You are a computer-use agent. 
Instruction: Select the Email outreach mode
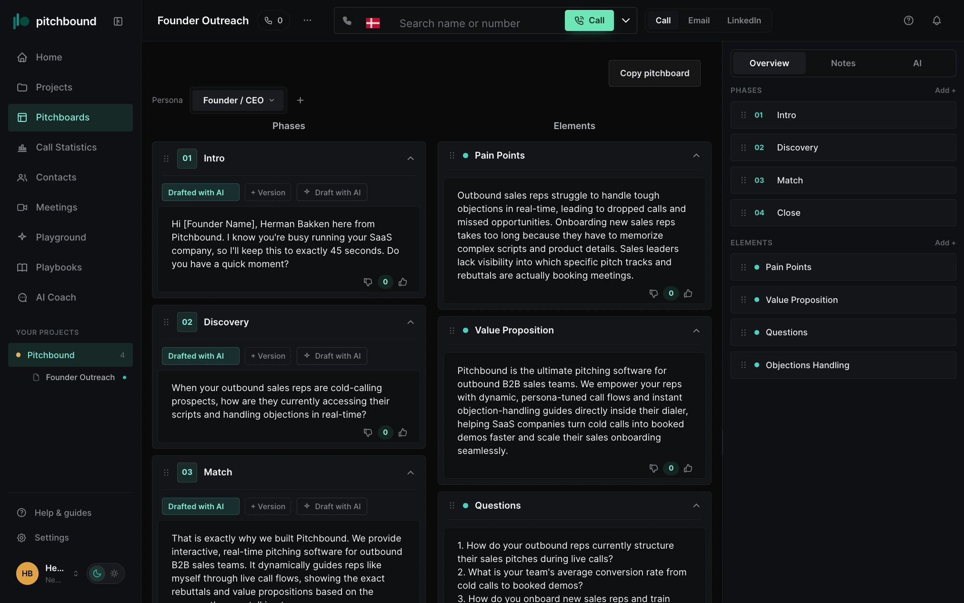pyautogui.click(x=699, y=20)
